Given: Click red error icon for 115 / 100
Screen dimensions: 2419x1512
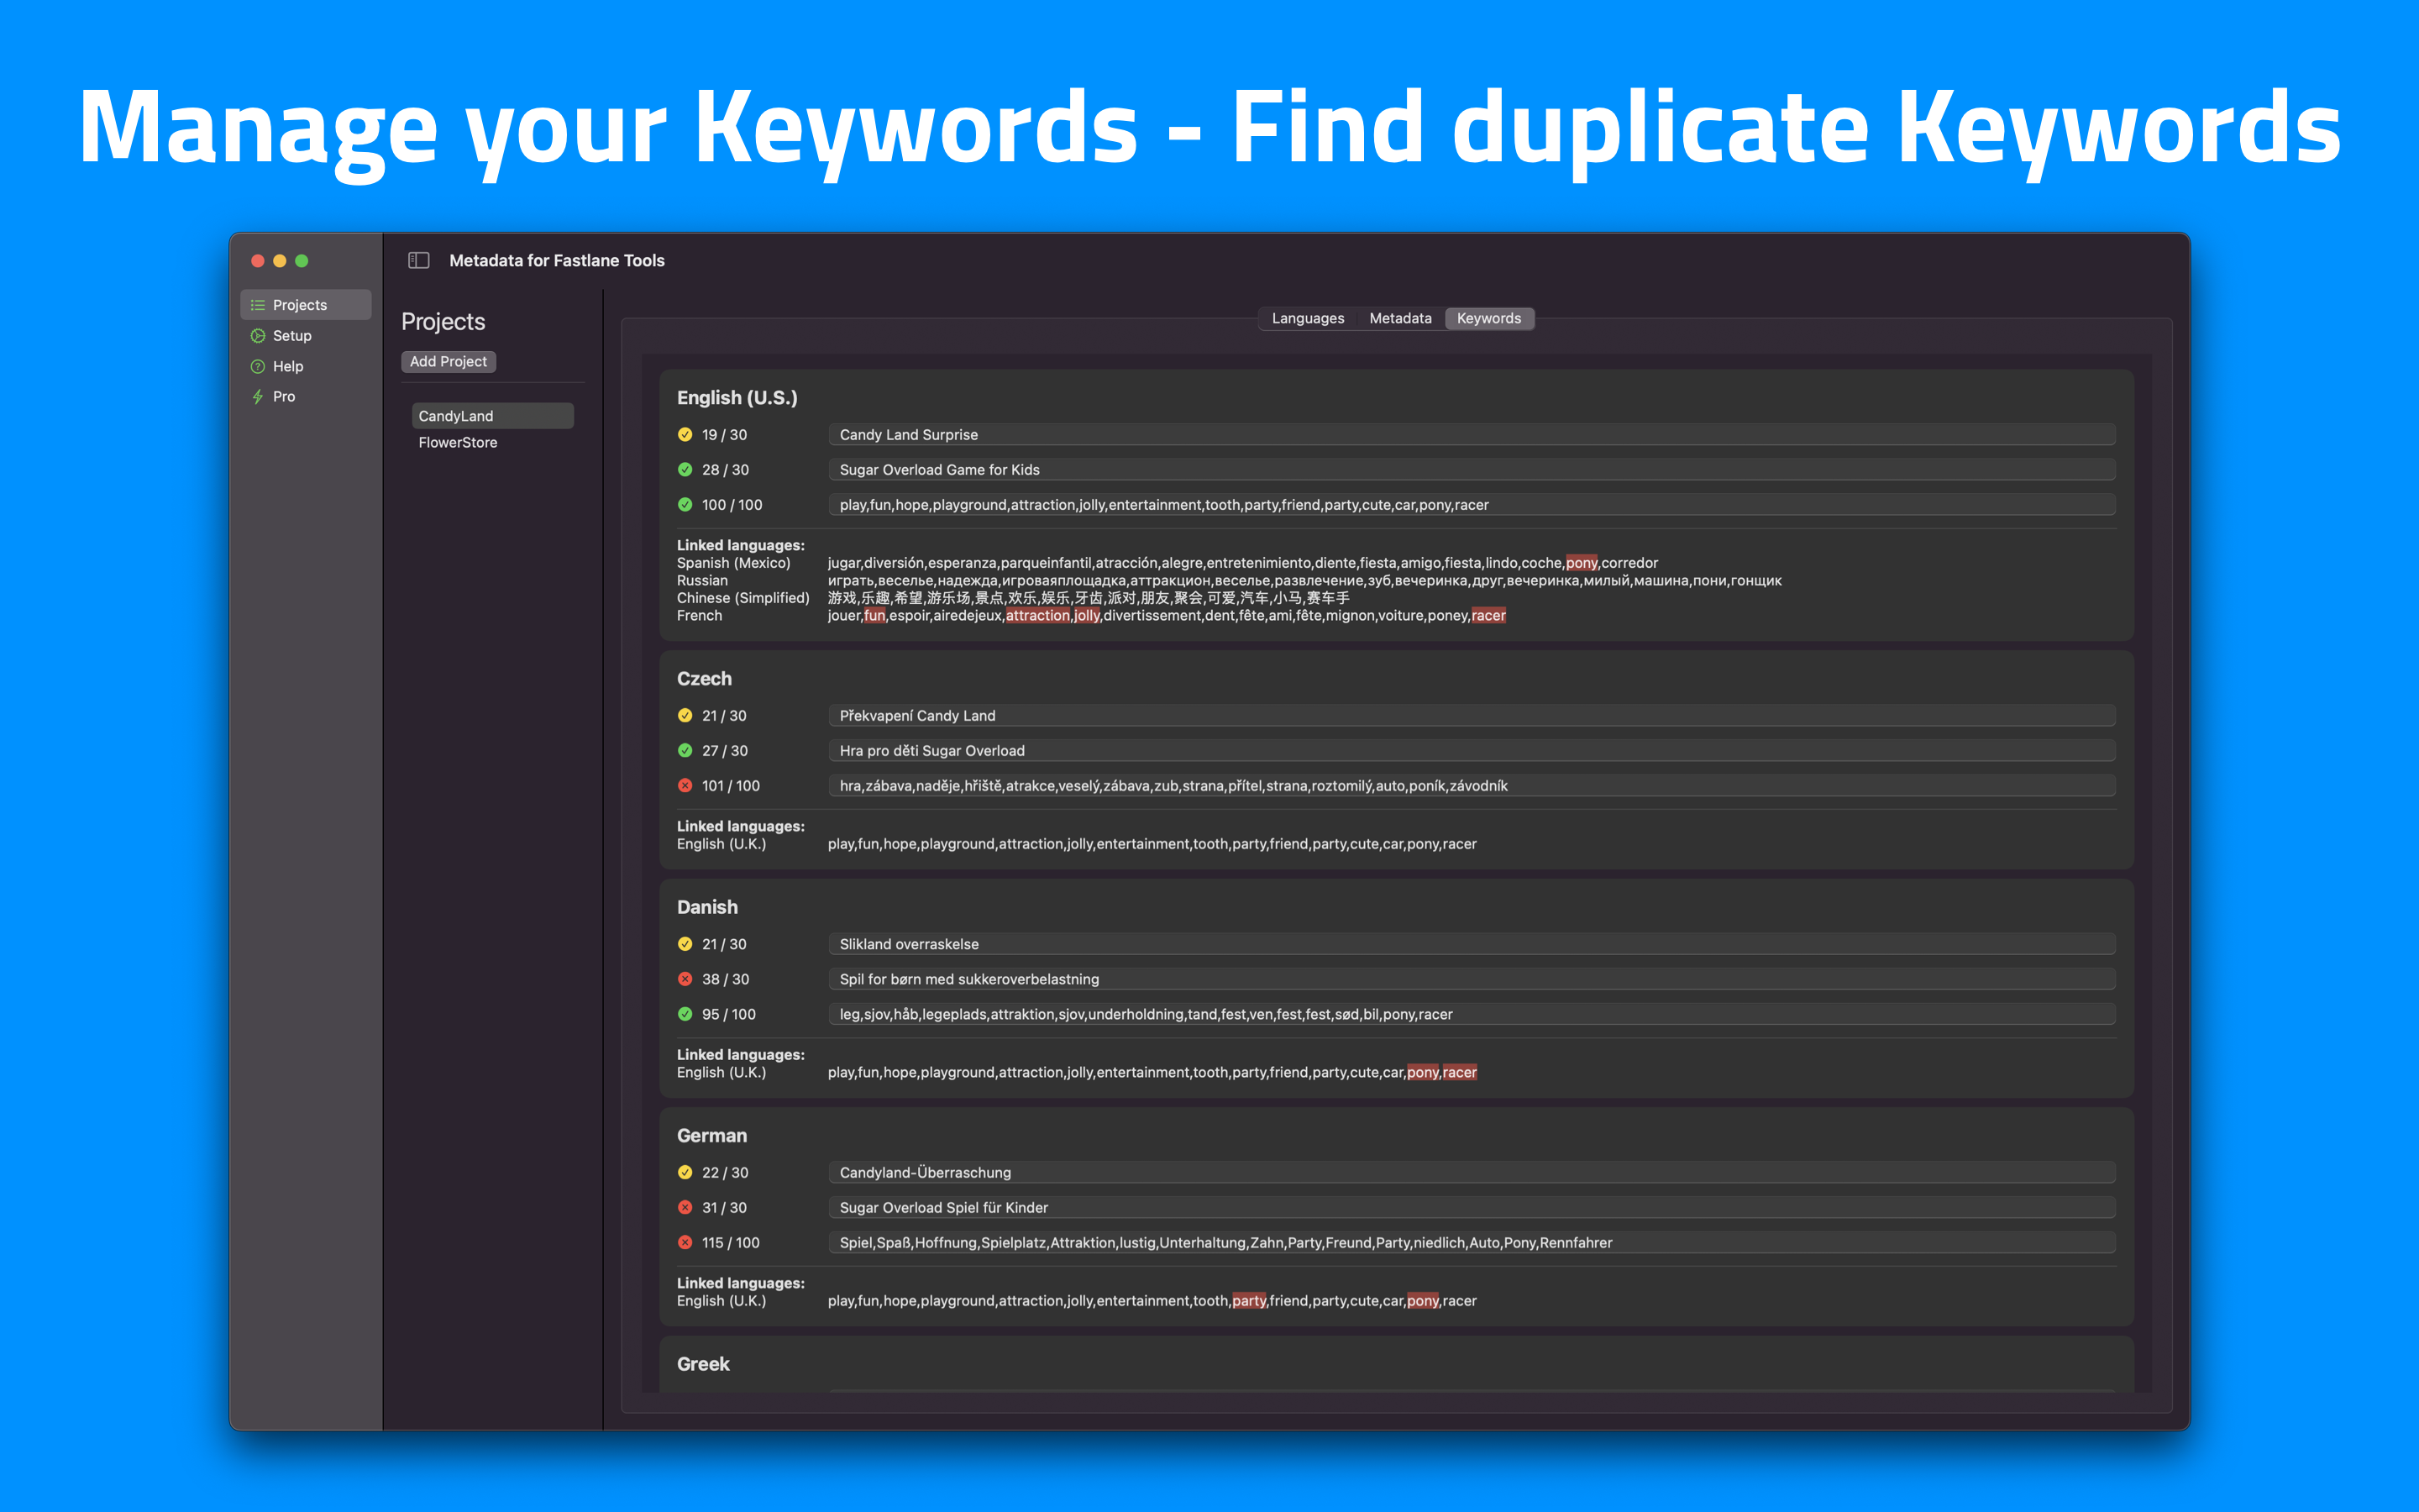Looking at the screenshot, I should point(685,1242).
